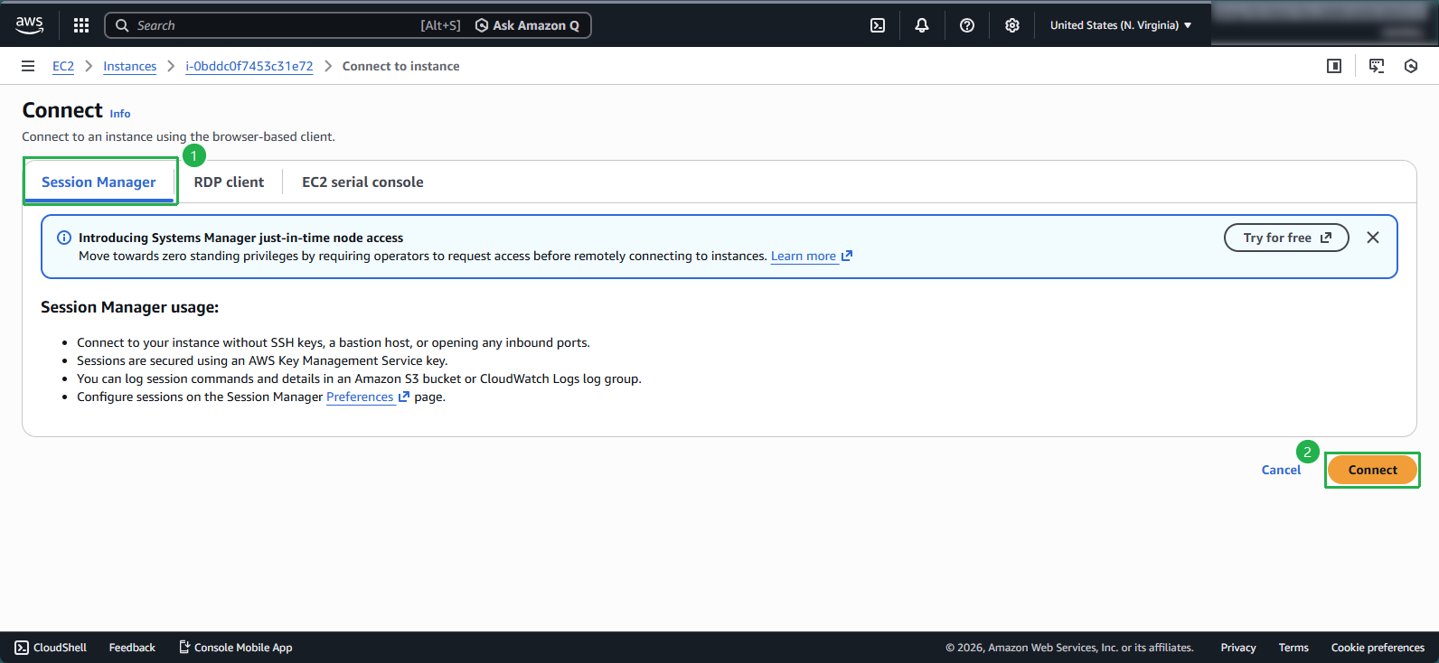Open CloudShell in the footer bar

(52, 648)
